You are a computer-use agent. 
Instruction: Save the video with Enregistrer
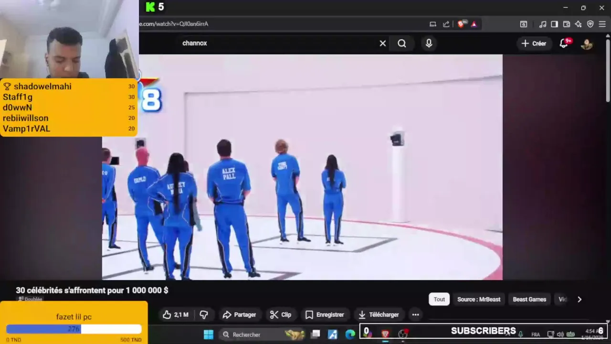[325, 315]
